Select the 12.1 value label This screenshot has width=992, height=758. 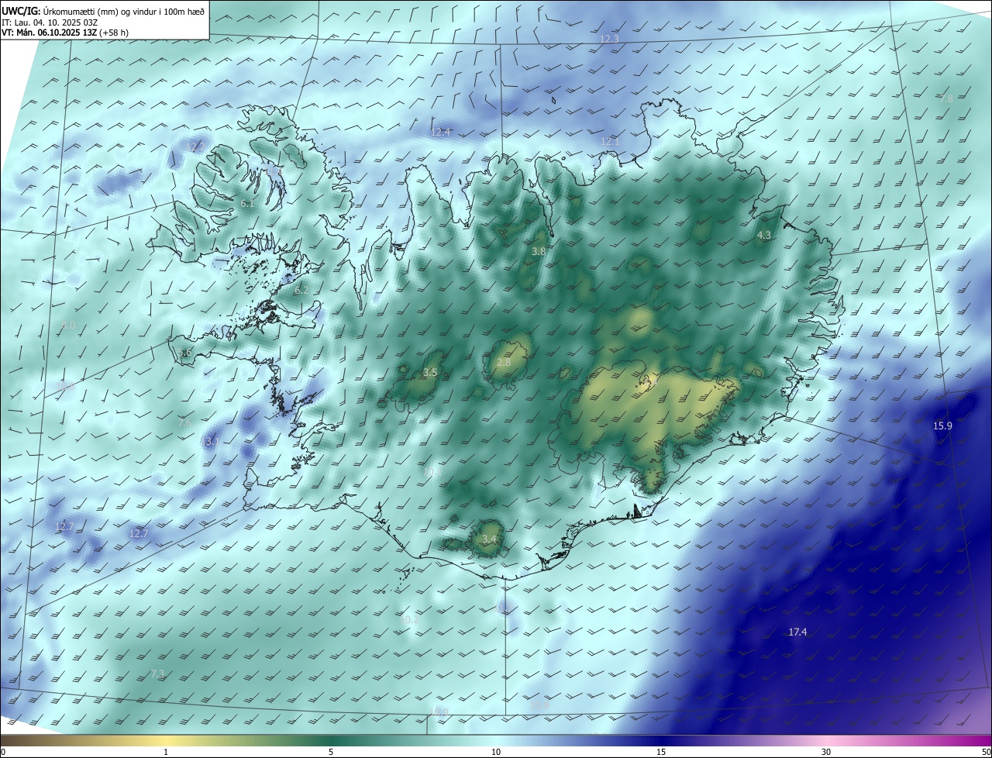coord(610,141)
